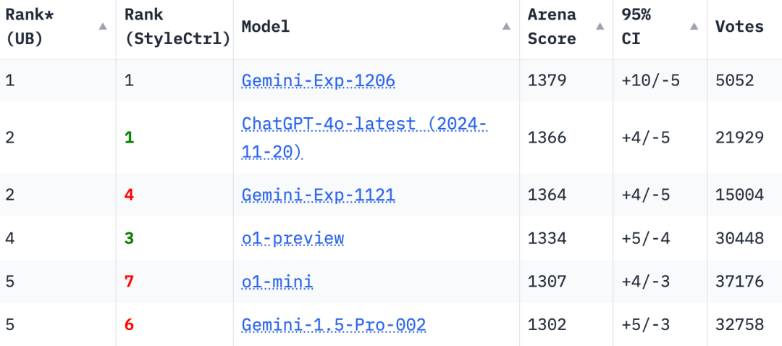Select the votes count 32758
This screenshot has width=782, height=346.
point(739,325)
